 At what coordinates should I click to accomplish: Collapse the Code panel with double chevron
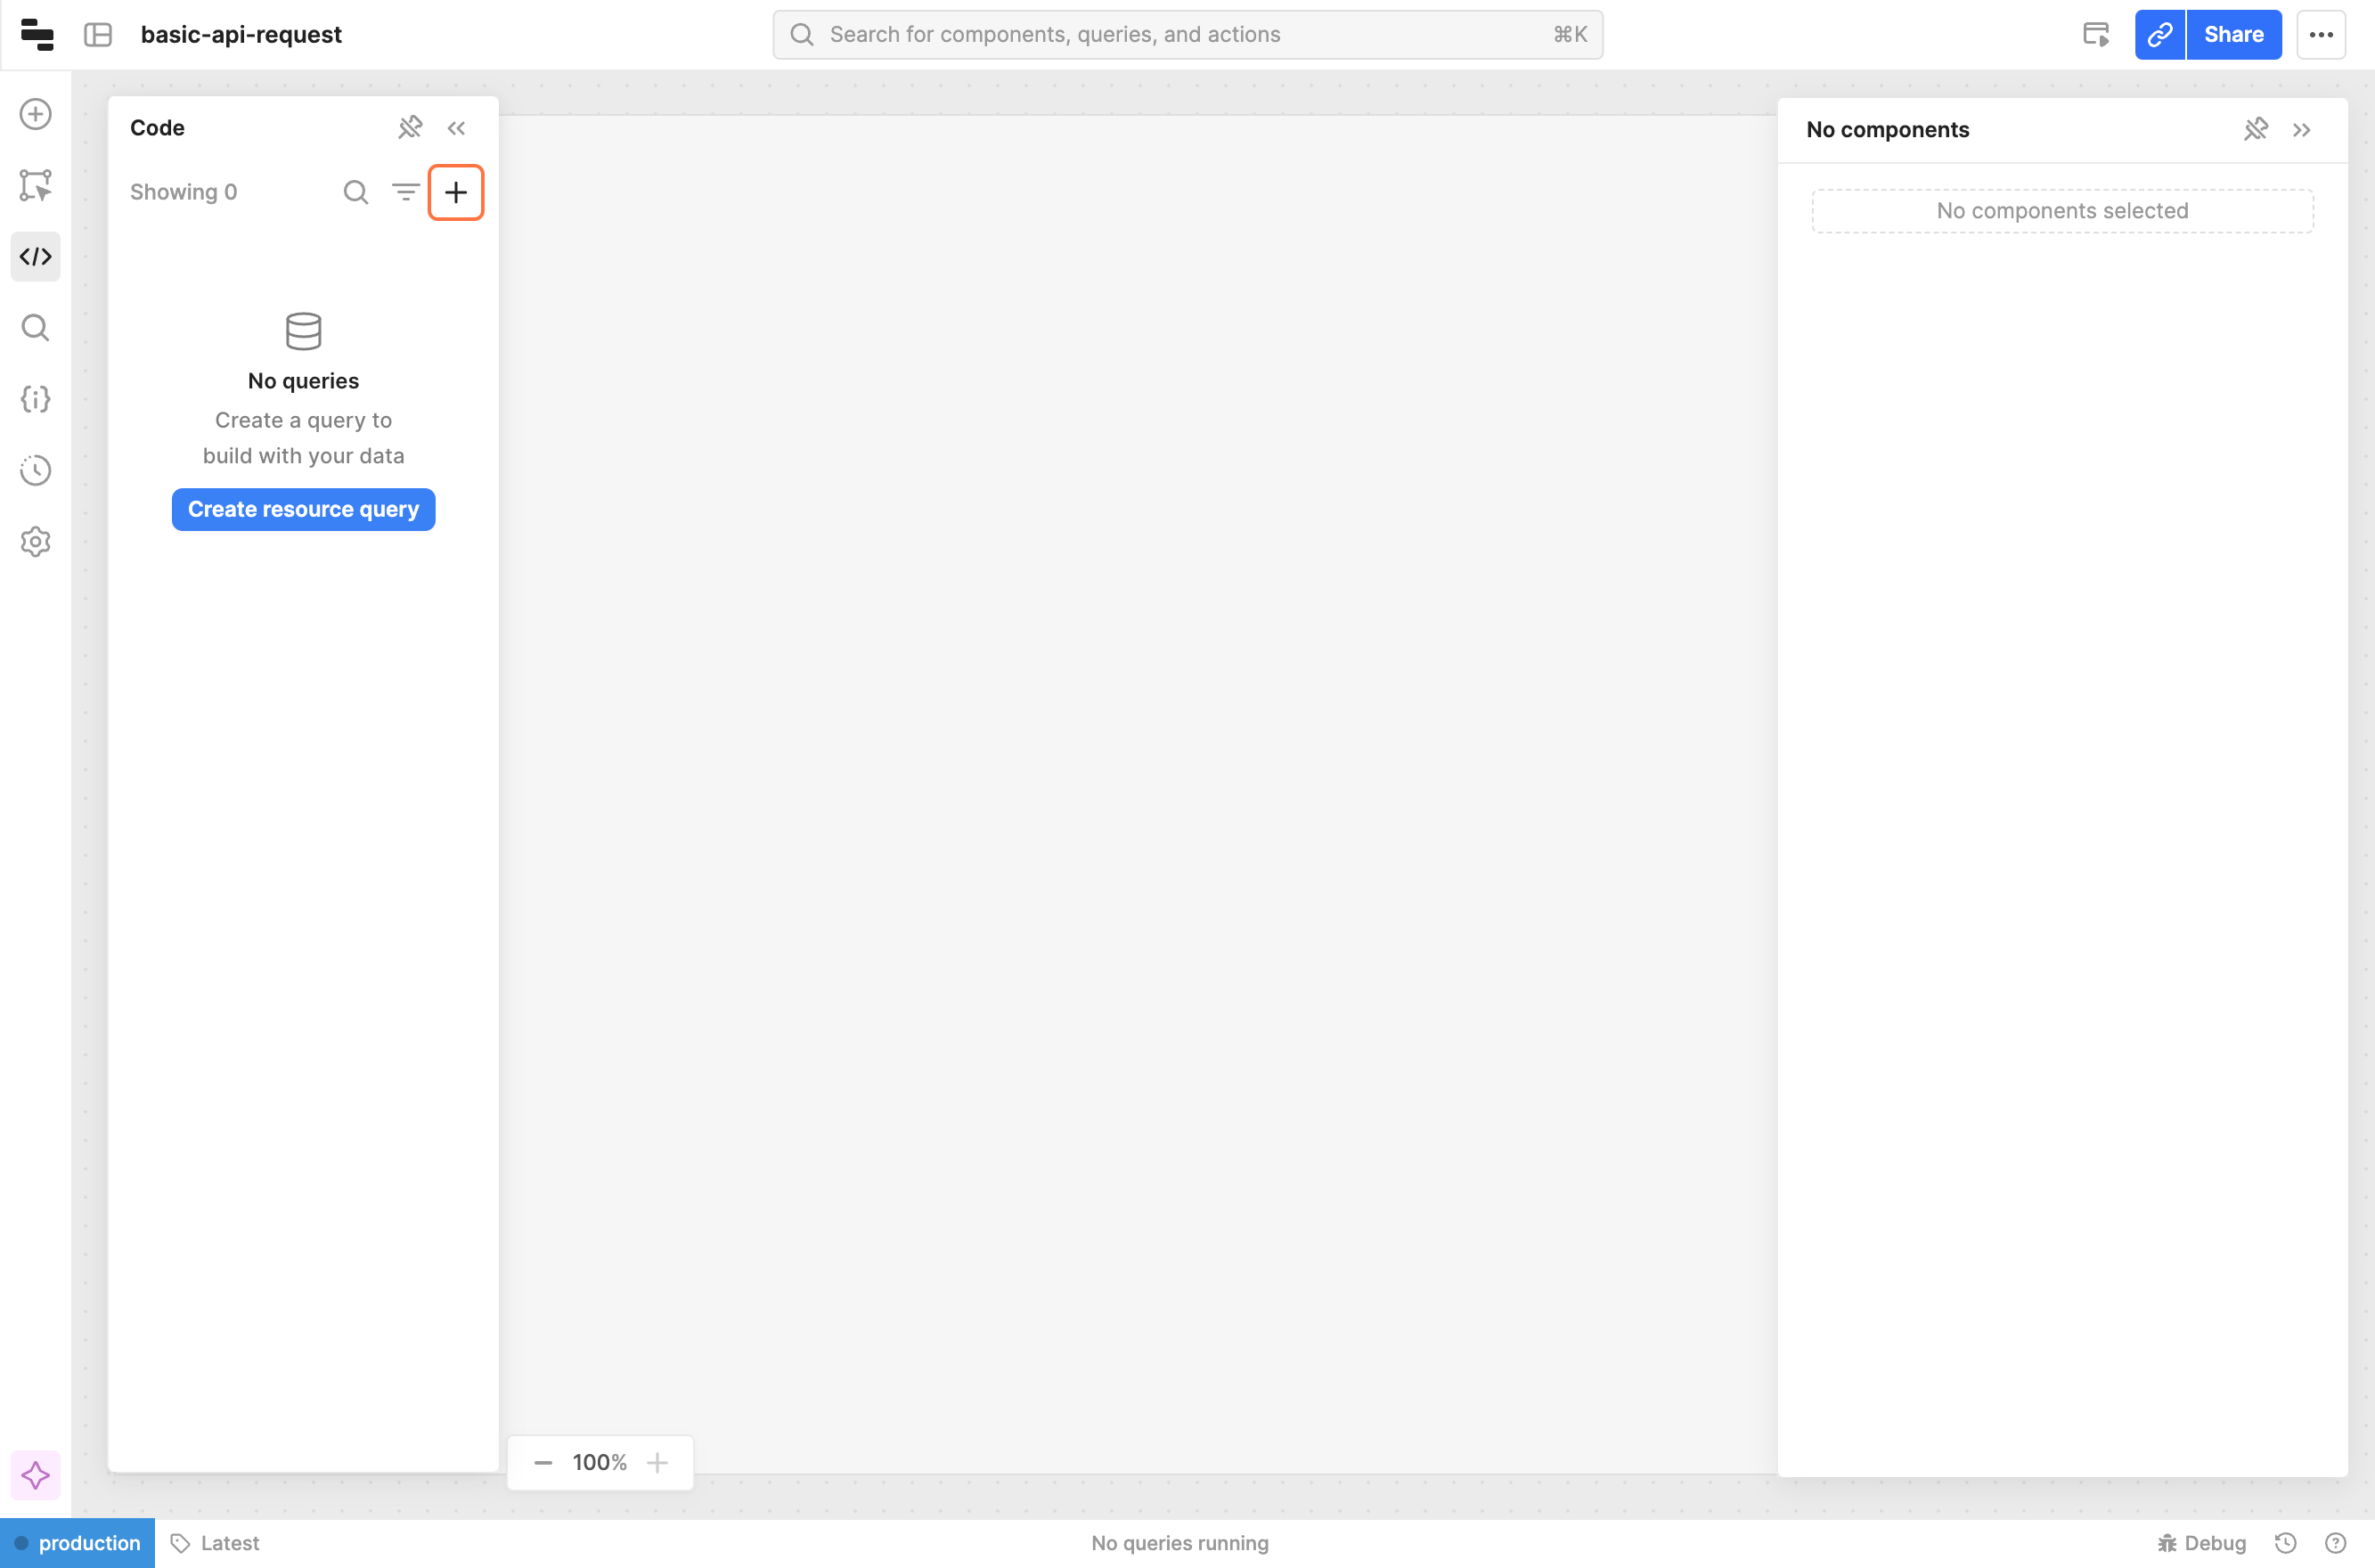(456, 128)
